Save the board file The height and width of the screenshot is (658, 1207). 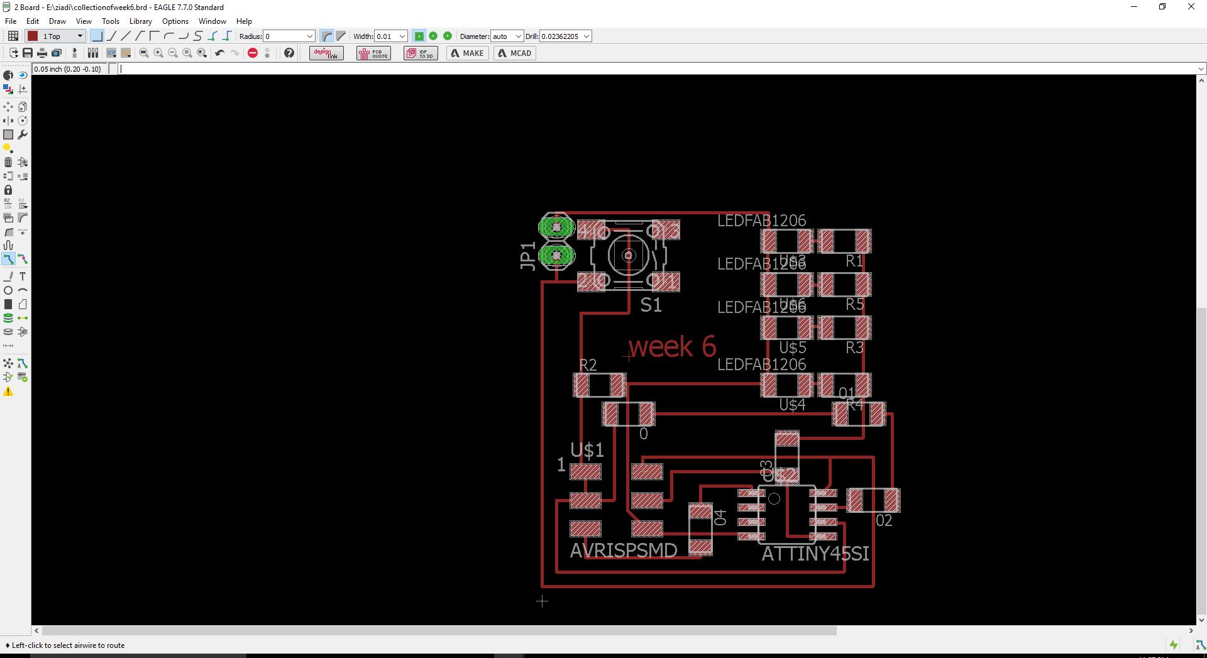(x=28, y=53)
